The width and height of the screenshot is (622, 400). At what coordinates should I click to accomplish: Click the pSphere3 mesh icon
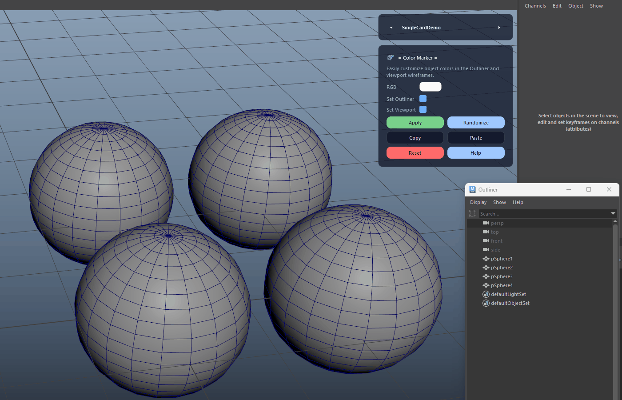pyautogui.click(x=486, y=276)
